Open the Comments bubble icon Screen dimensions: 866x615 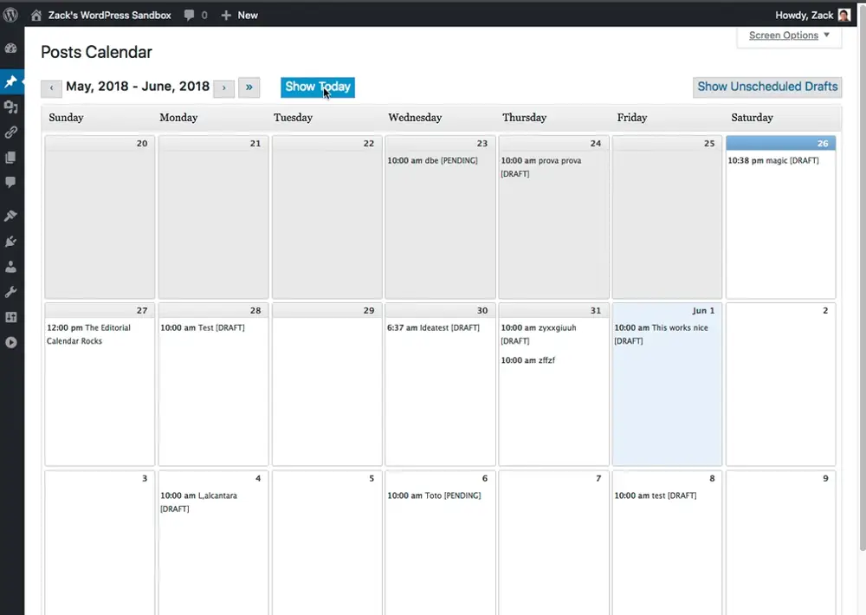pos(11,182)
